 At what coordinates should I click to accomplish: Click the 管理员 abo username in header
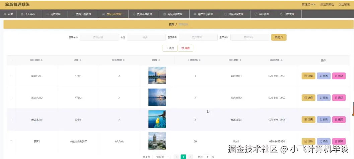309,4
